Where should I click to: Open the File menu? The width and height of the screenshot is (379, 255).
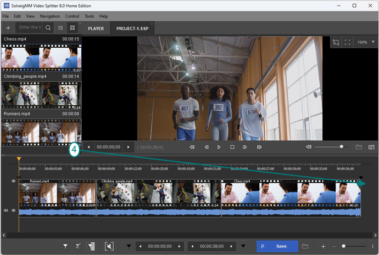click(x=5, y=16)
